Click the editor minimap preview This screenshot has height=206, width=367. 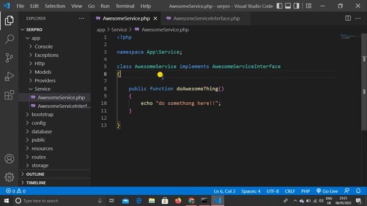point(350,37)
